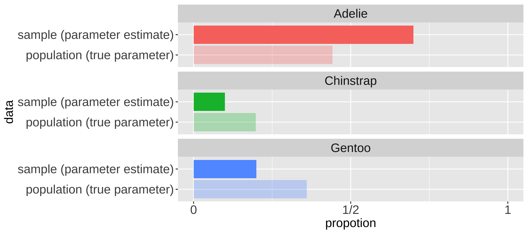The image size is (528, 234).
Task: Select the blue Gentoo sample bar
Action: click(x=225, y=169)
